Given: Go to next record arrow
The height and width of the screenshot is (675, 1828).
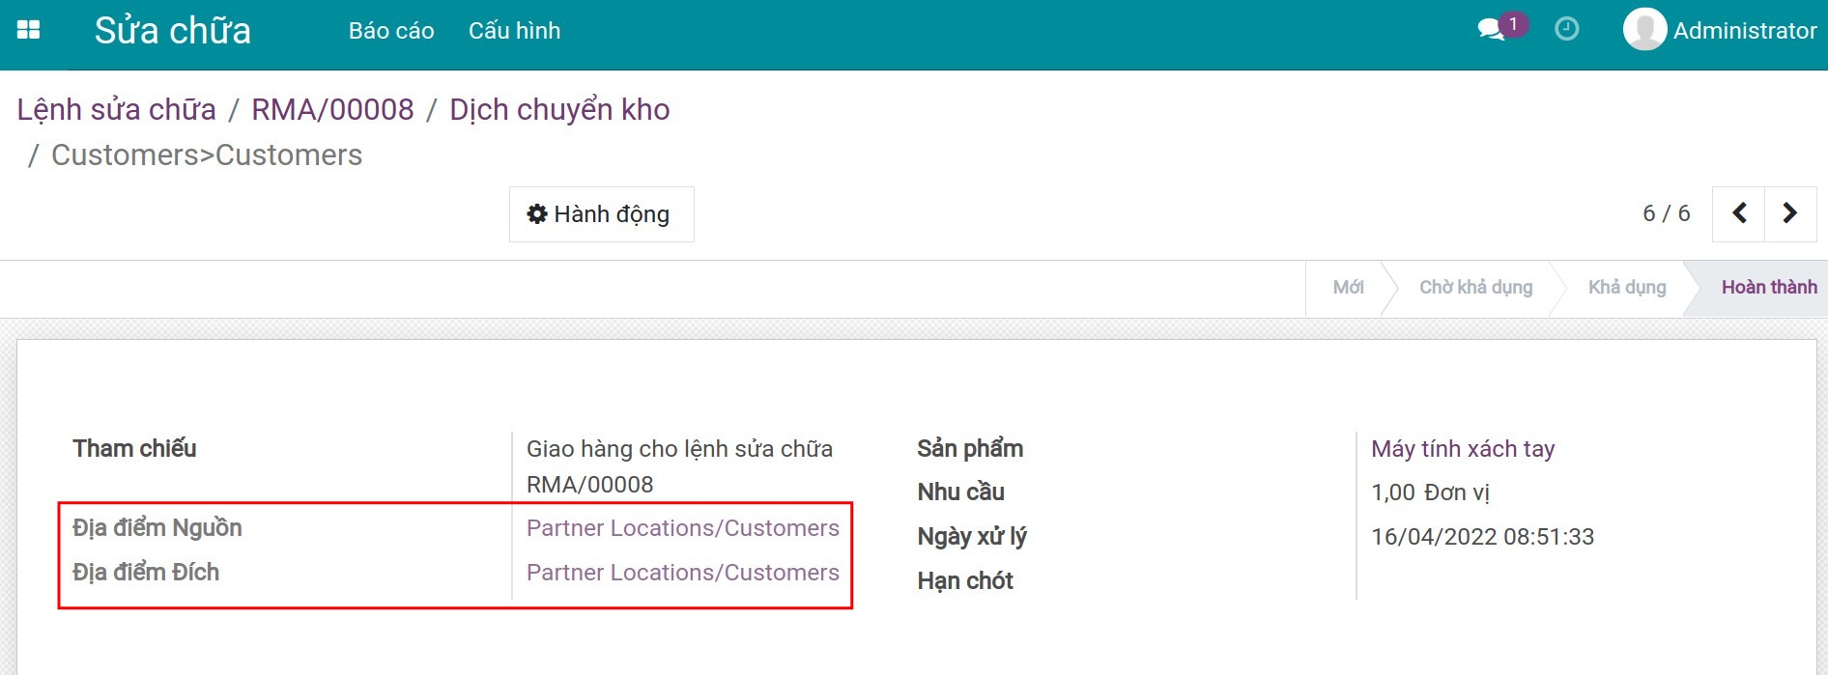Looking at the screenshot, I should point(1790,213).
